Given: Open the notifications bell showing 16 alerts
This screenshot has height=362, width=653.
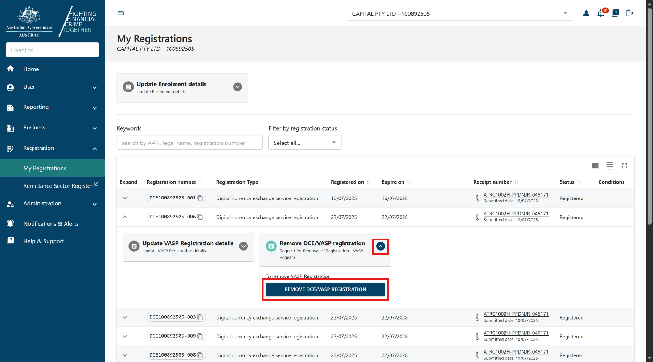Looking at the screenshot, I should point(600,13).
